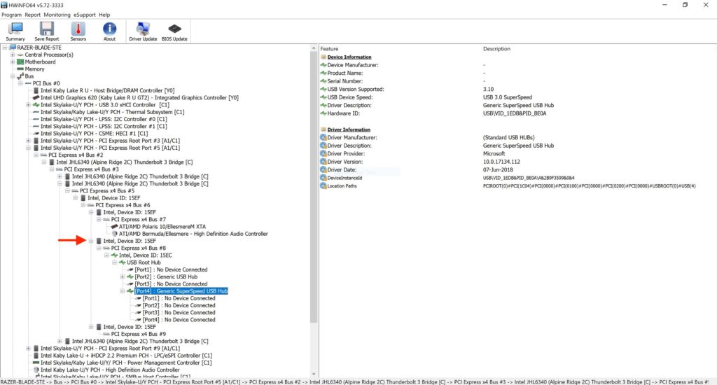Launch Driver Update from the toolbar
The height and width of the screenshot is (385, 717).
coord(143,30)
